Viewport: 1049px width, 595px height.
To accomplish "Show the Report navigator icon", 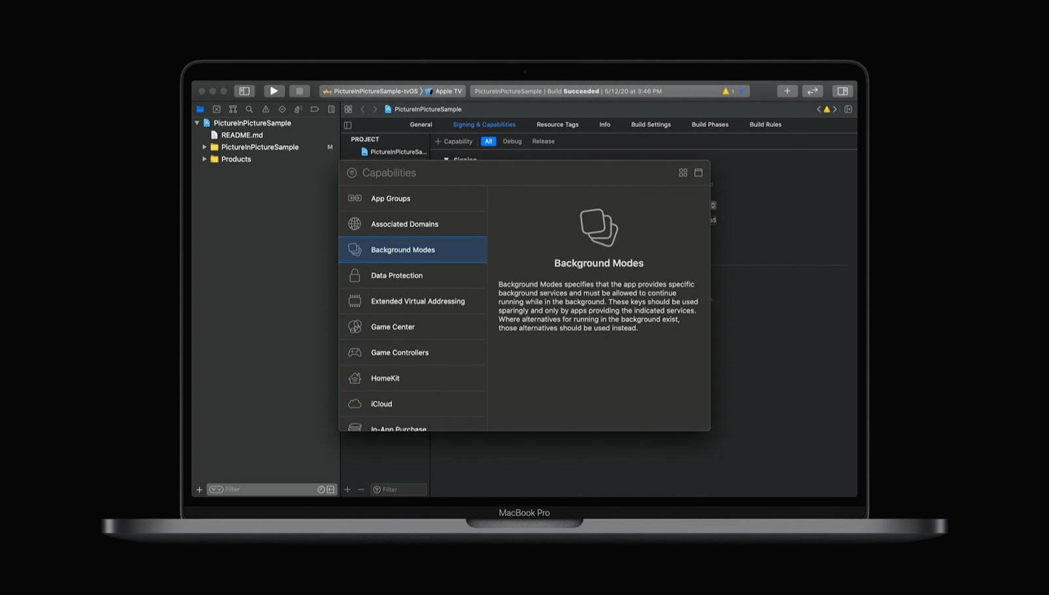I will [331, 109].
